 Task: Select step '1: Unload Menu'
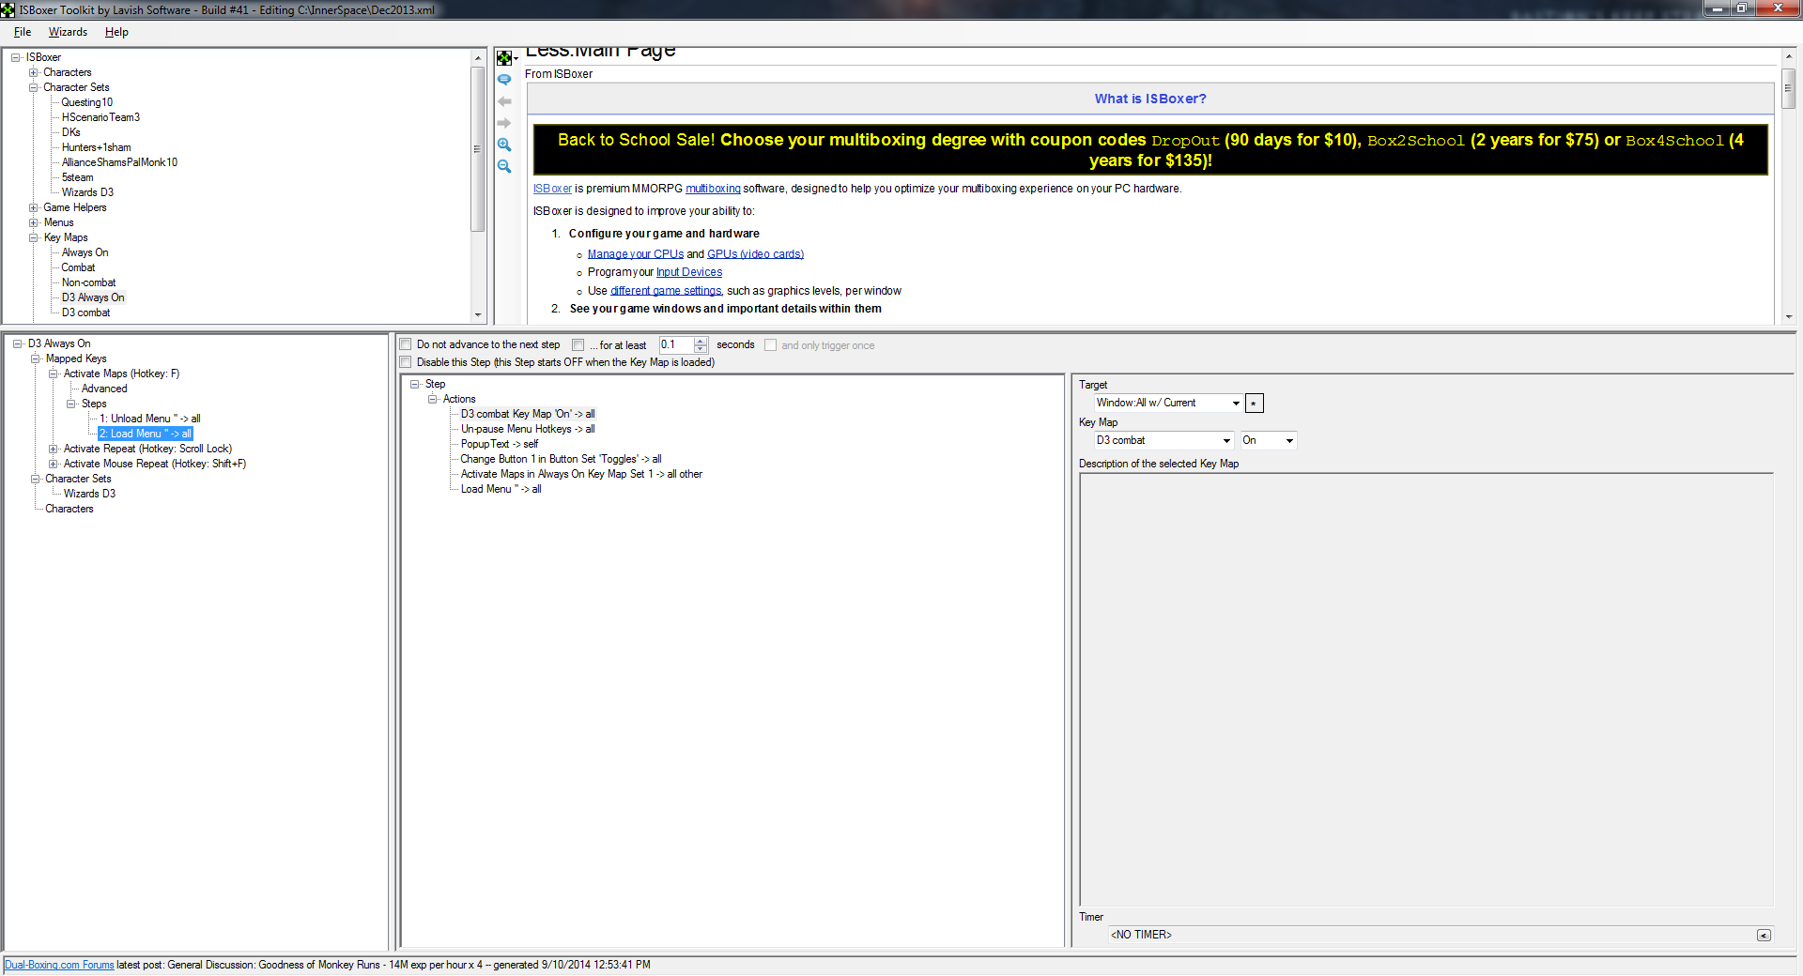coord(150,419)
